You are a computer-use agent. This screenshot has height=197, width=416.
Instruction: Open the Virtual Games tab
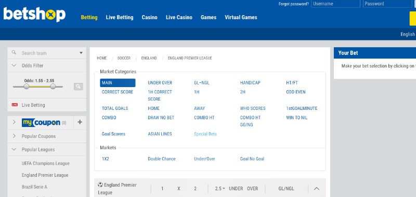(x=241, y=18)
